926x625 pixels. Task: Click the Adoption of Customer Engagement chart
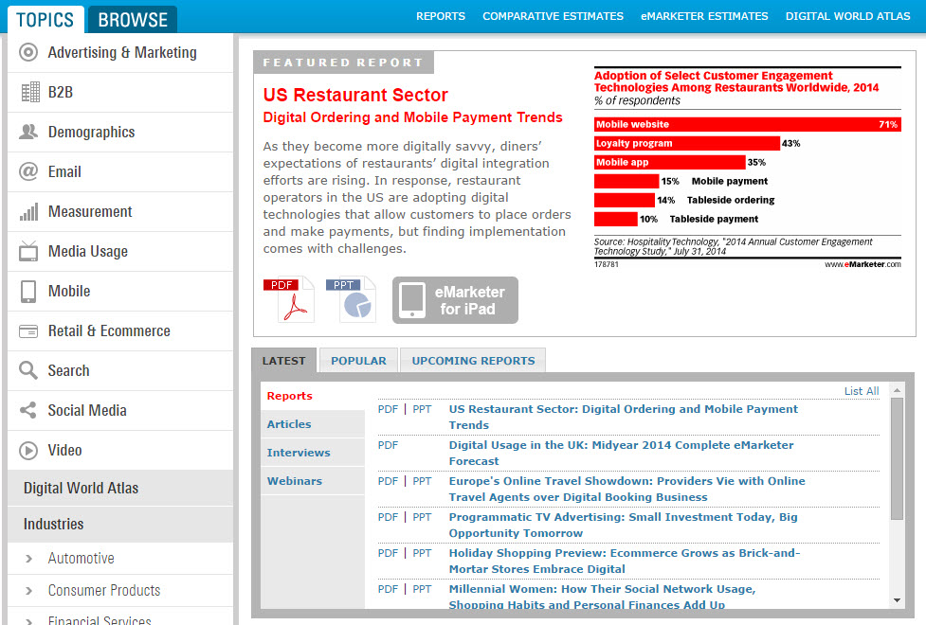[748, 169]
